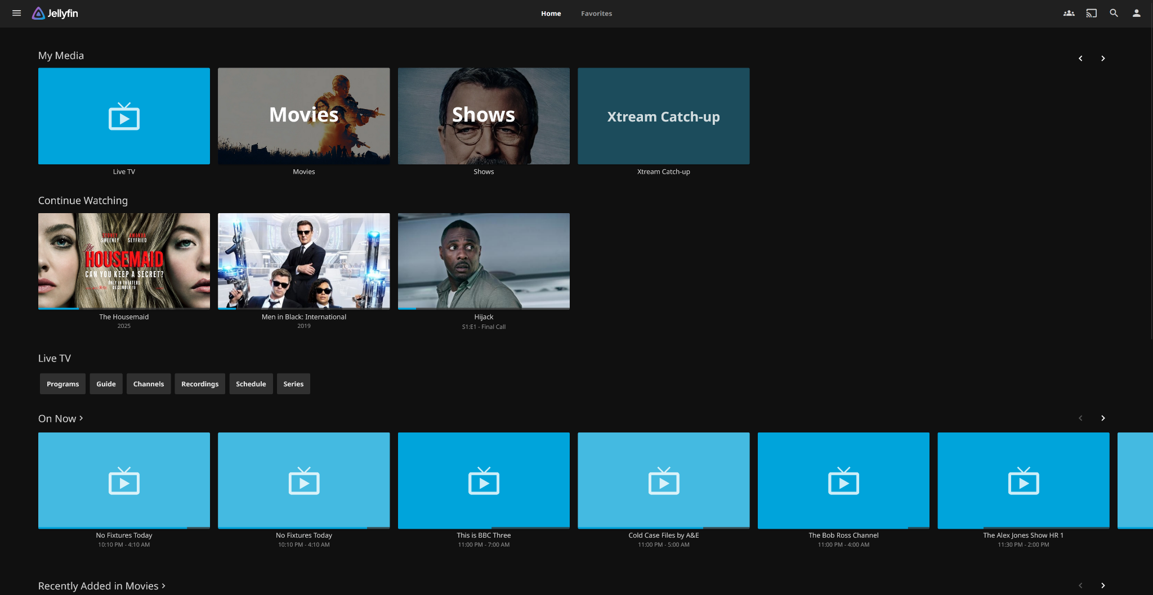
Task: Open The Bob Ross Channel
Action: pyautogui.click(x=843, y=480)
